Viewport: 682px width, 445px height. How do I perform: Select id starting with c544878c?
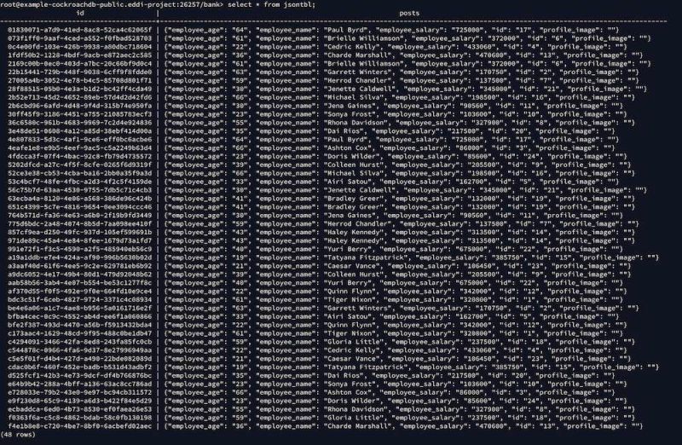pos(79,350)
